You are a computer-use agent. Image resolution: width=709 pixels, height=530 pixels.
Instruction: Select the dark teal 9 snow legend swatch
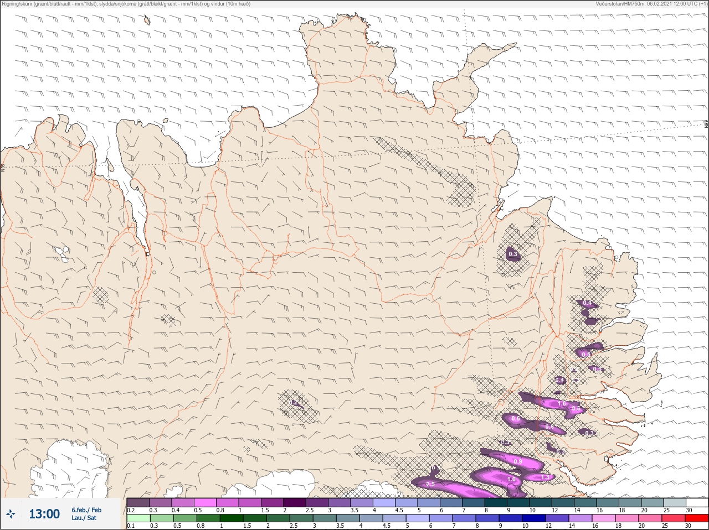[518, 502]
